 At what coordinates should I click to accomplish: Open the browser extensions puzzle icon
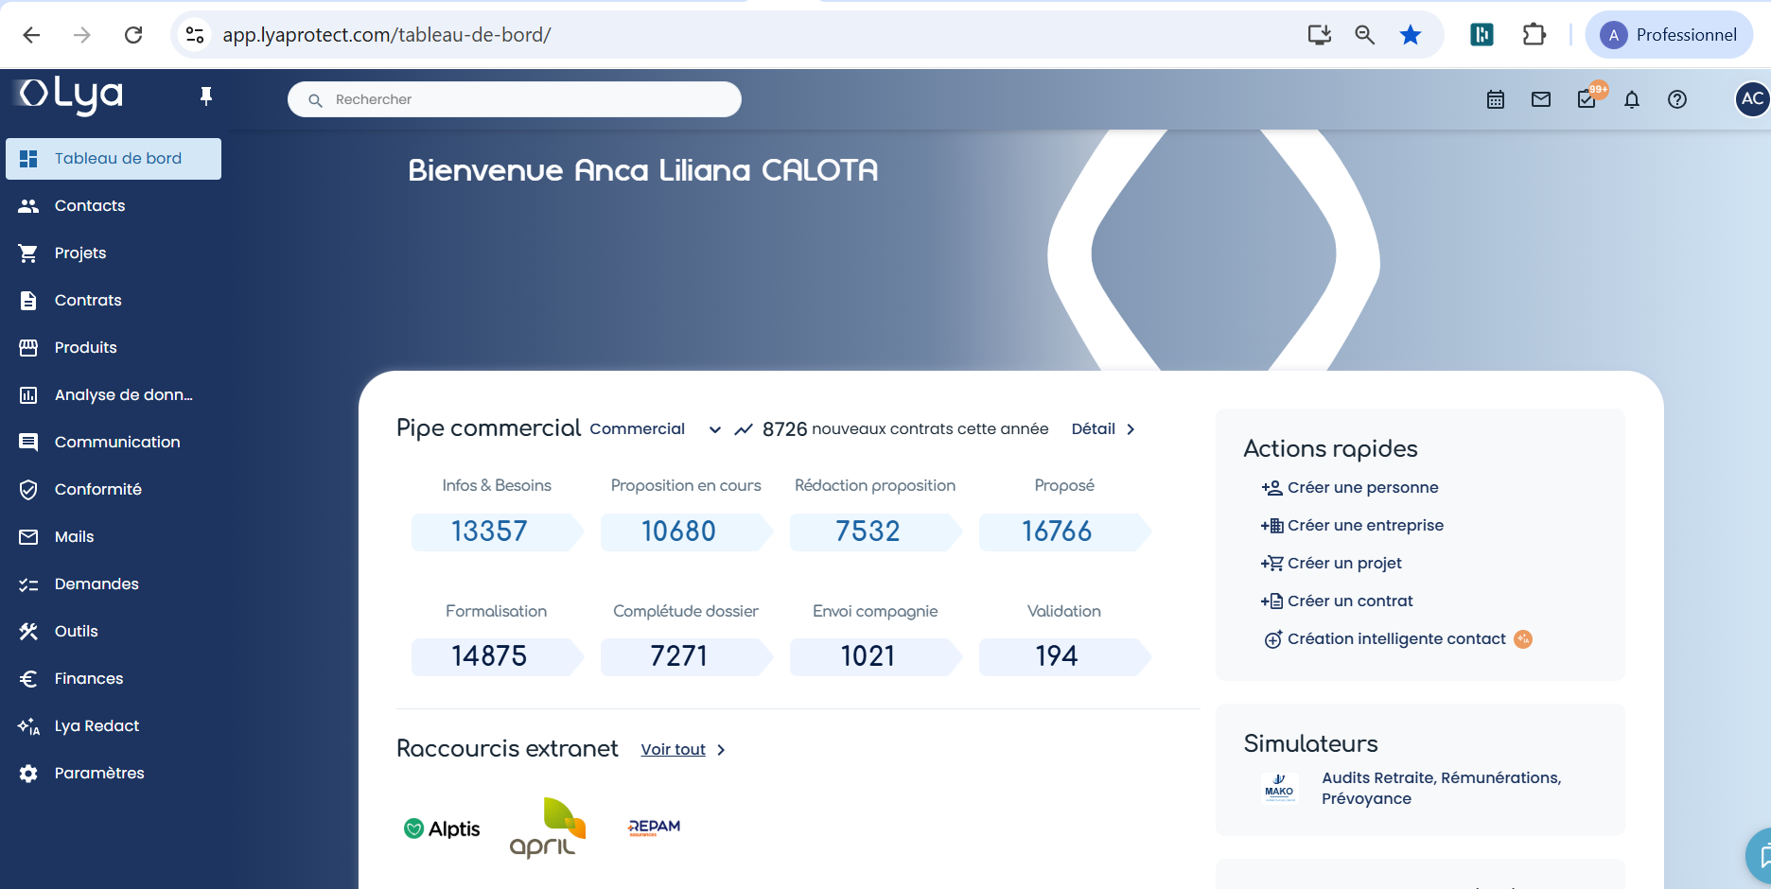1534,35
